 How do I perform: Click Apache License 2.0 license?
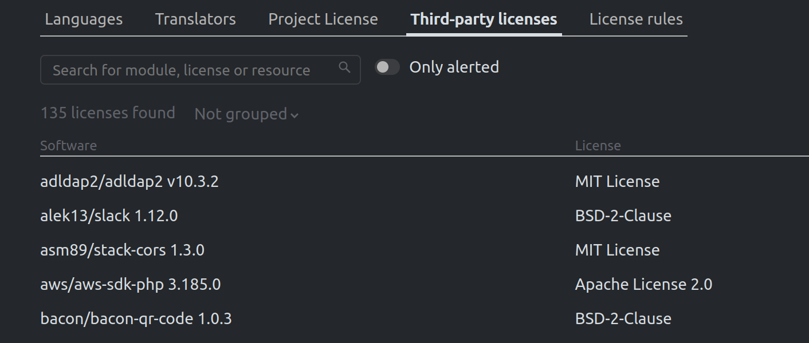coord(643,285)
